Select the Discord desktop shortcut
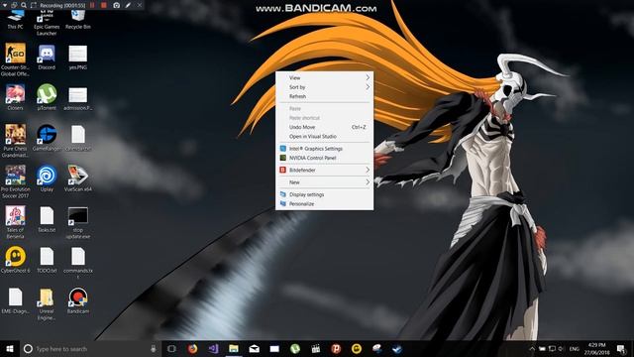 coord(47,58)
